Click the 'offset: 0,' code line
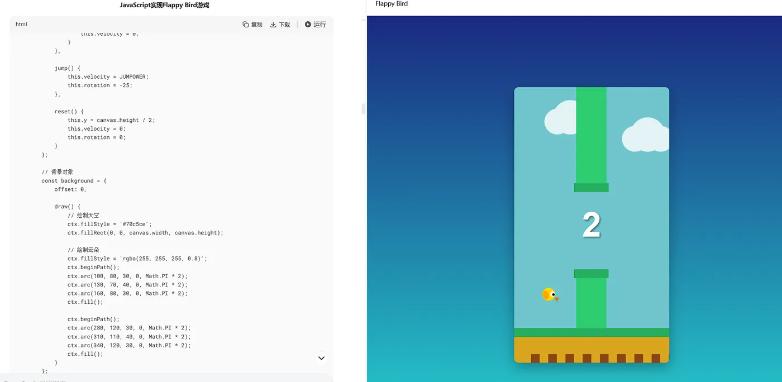The image size is (782, 382). pos(70,189)
